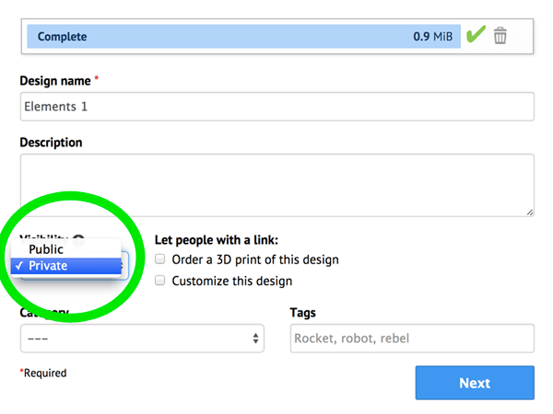The height and width of the screenshot is (414, 553).
Task: Click the Next button
Action: click(x=475, y=383)
